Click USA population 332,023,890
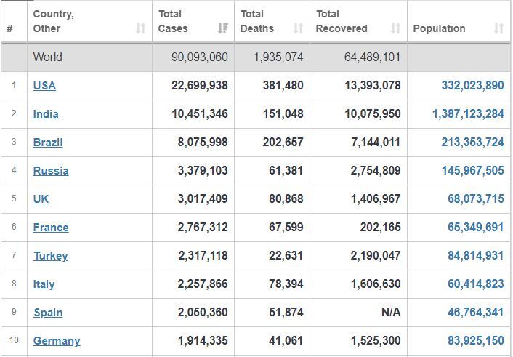Viewport: 513px width, 357px height. [x=473, y=86]
